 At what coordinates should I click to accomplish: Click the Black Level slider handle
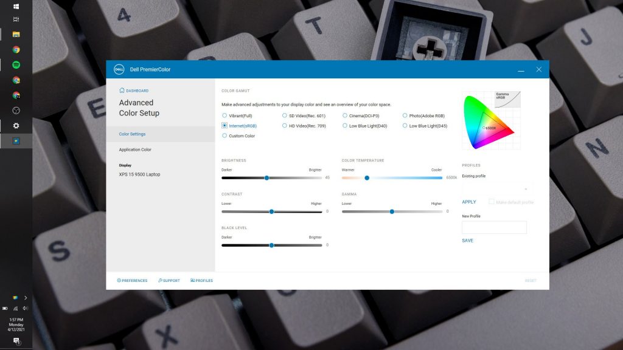271,245
